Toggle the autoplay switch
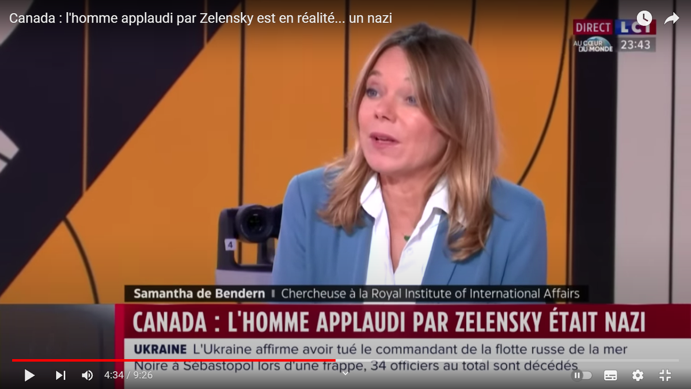Screen dimensions: 691x389 tap(582, 375)
